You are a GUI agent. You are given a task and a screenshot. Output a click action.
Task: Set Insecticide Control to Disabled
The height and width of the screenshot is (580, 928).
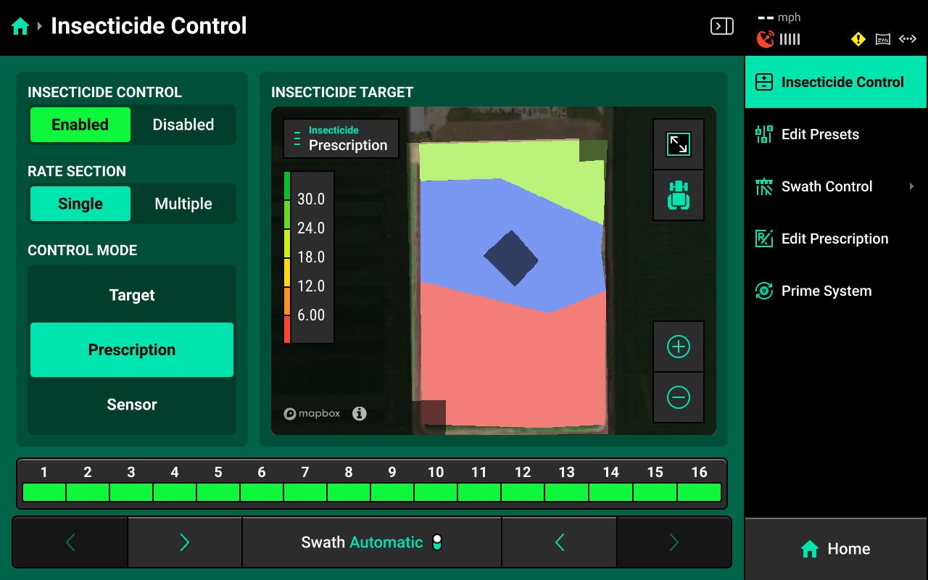pos(183,125)
